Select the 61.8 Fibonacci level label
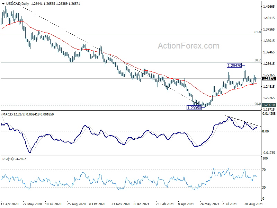This screenshot has height=208, width=277. pos(257,32)
